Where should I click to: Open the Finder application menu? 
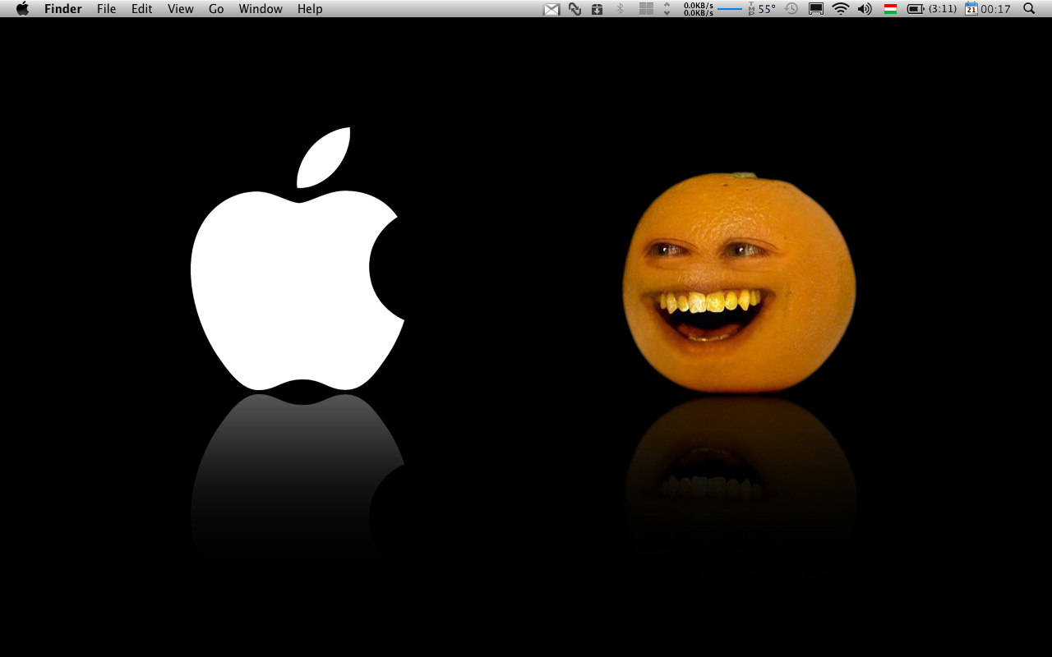63,9
